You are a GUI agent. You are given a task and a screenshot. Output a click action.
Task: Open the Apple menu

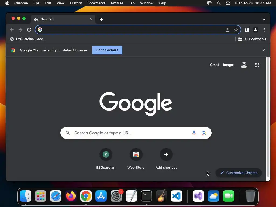[7, 3]
